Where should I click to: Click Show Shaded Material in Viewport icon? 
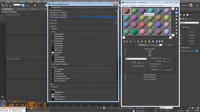[153, 41]
